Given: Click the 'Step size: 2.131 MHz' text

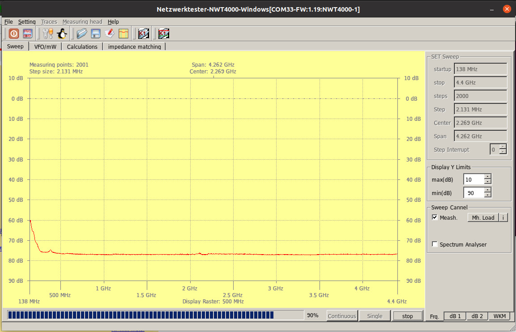Looking at the screenshot, I should (x=56, y=72).
